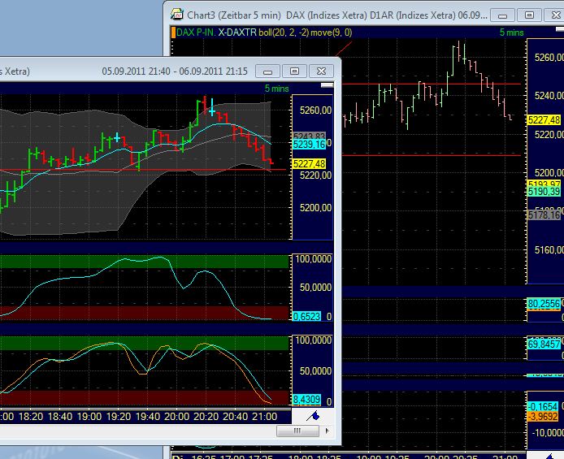Click the front chart horizontal scrollbar thumb

tap(297, 431)
